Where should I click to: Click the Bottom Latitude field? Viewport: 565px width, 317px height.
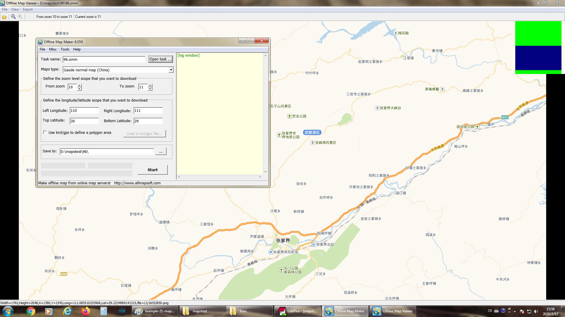[x=148, y=121]
